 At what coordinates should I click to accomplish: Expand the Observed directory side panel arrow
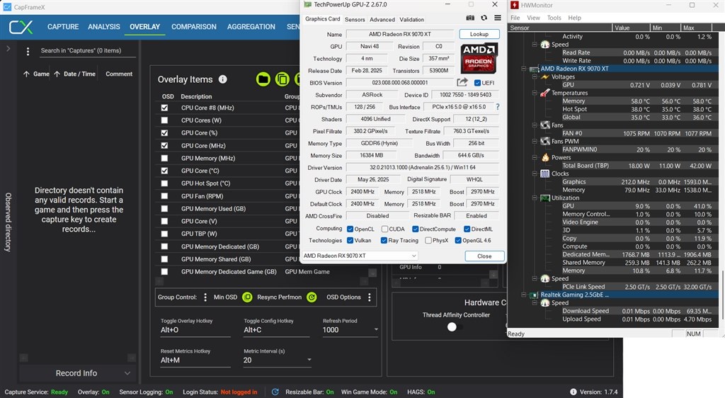tap(8, 49)
